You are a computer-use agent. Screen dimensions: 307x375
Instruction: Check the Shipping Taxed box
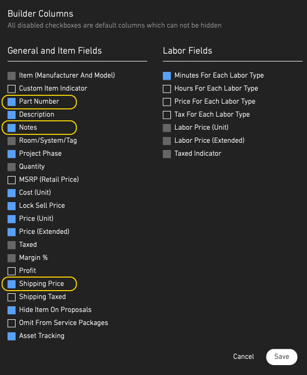pyautogui.click(x=12, y=297)
